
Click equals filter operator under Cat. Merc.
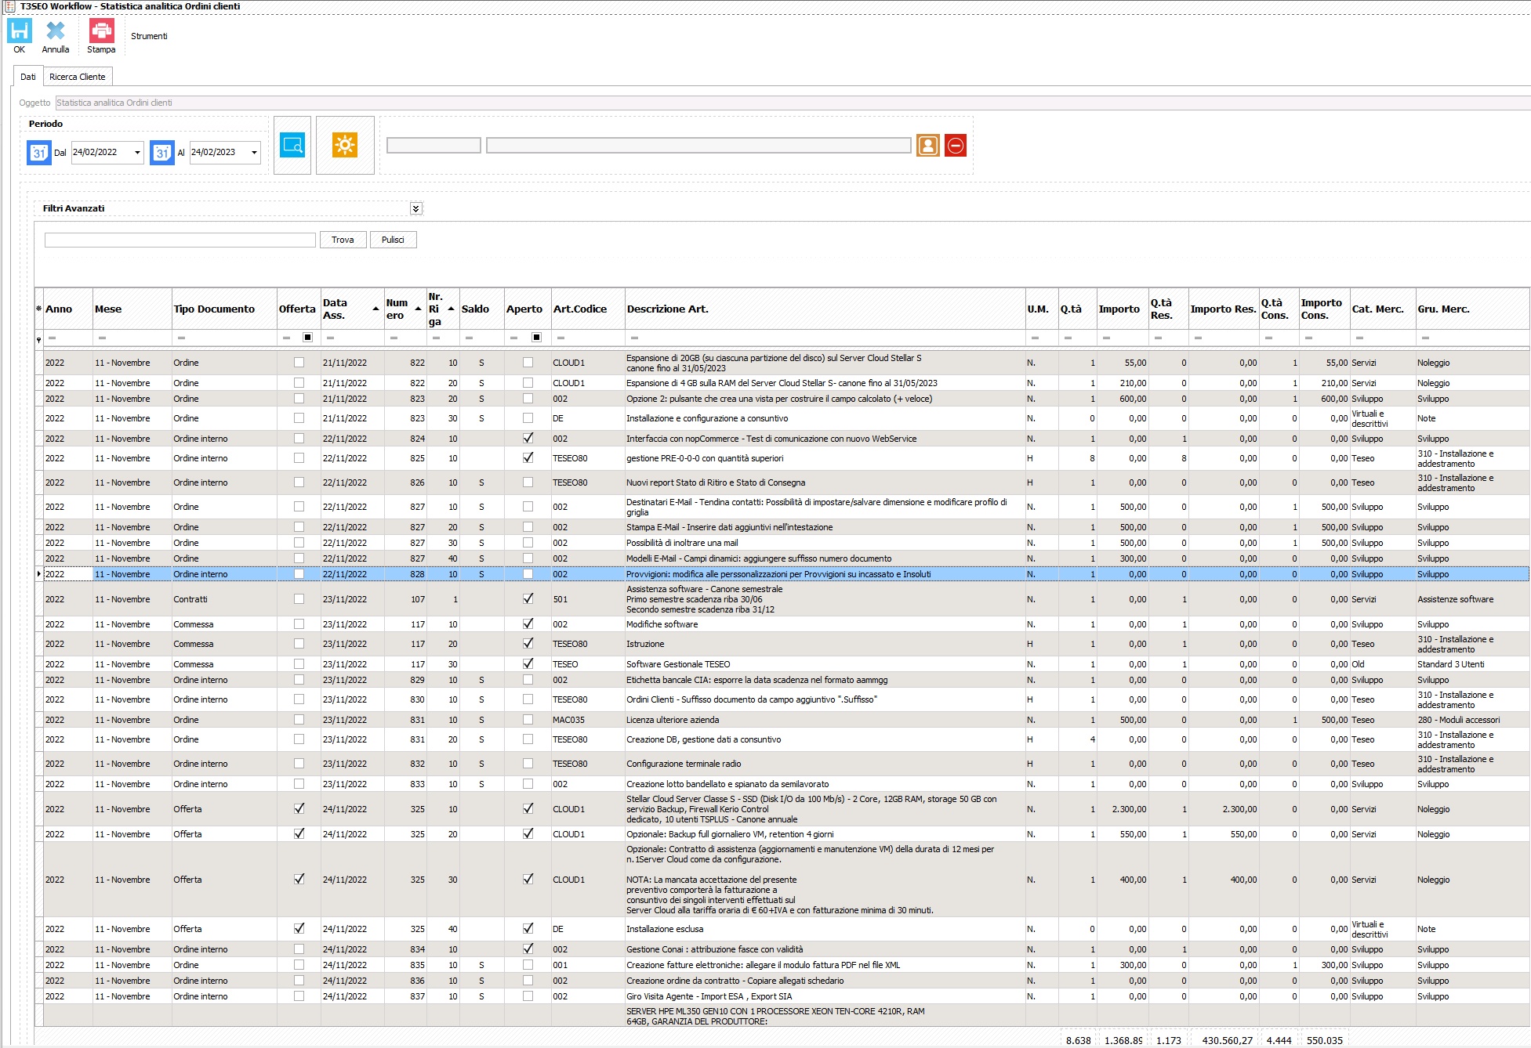(1359, 338)
